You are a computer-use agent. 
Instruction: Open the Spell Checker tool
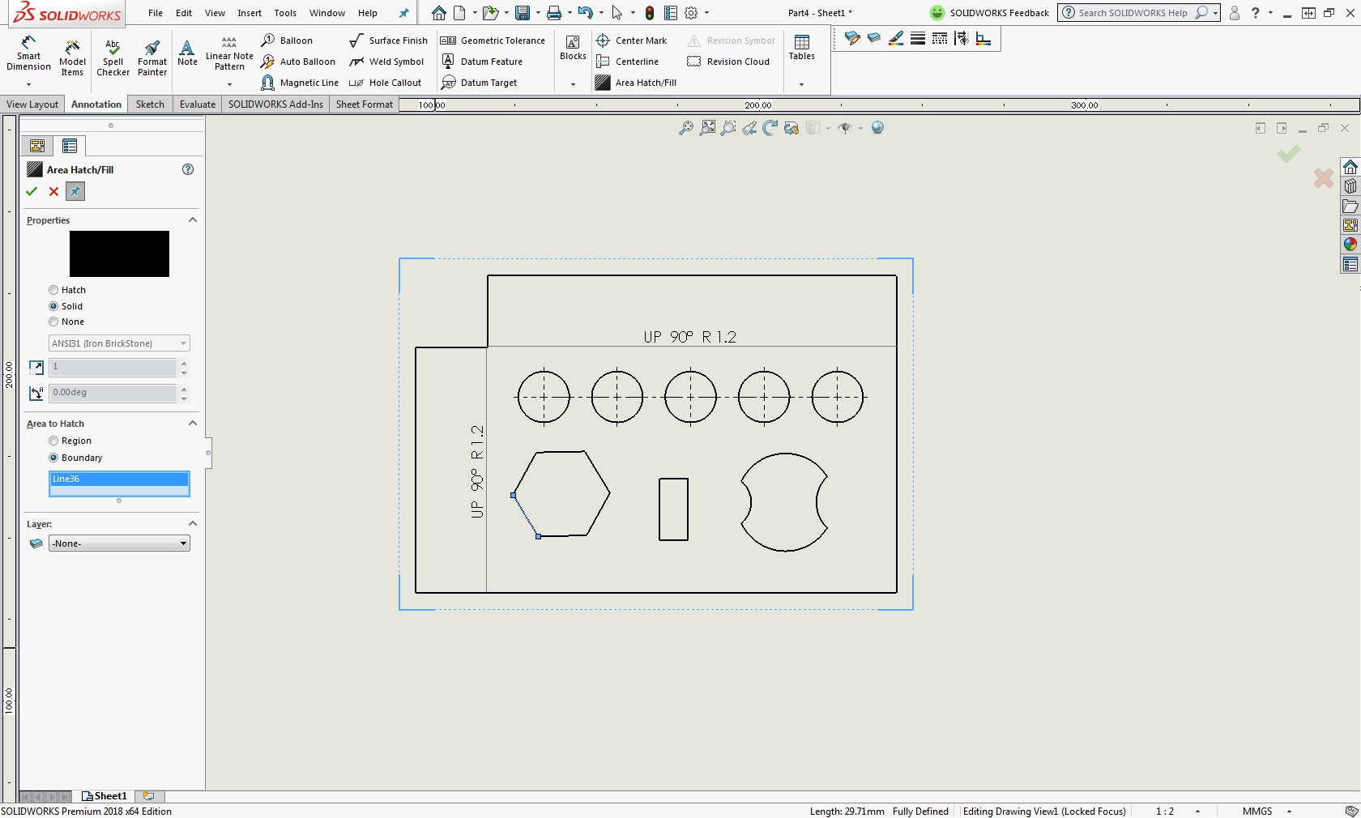(113, 57)
